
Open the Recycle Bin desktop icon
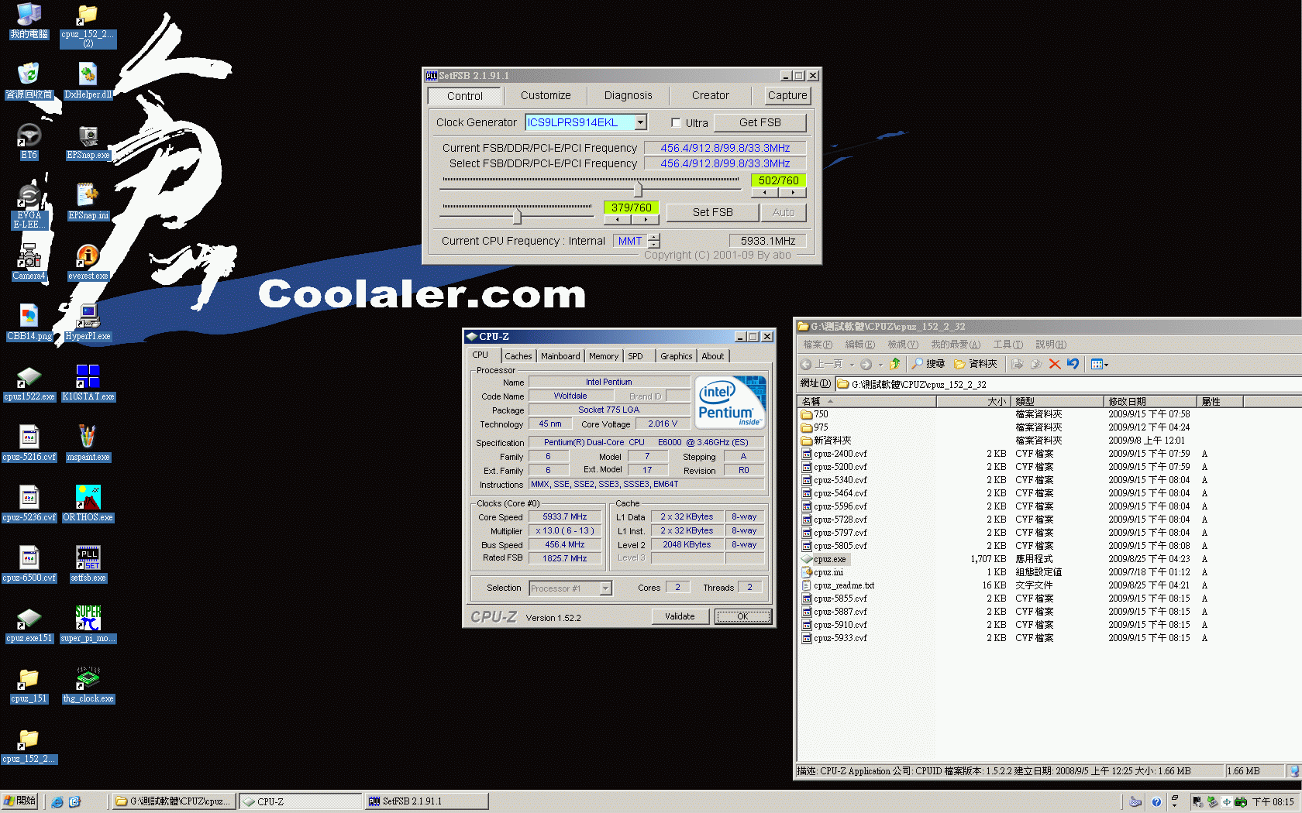point(29,81)
